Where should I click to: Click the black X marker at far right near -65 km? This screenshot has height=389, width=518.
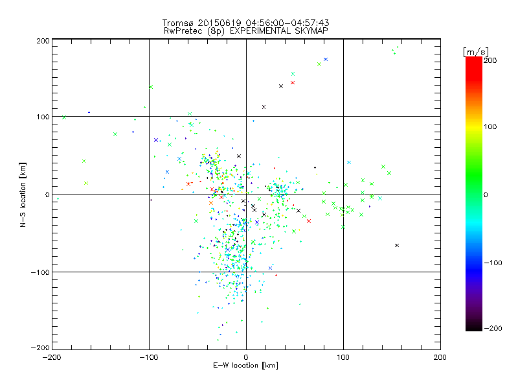[x=397, y=246]
